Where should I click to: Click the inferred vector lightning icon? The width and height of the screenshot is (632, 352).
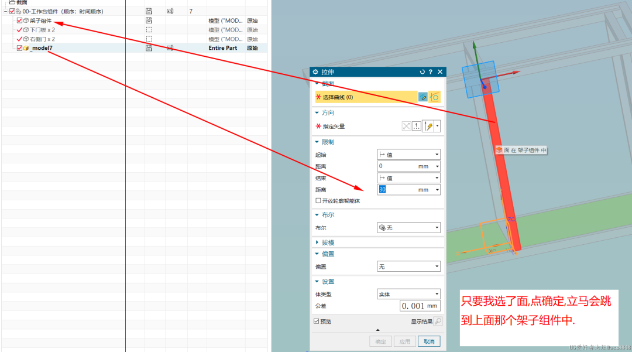tap(428, 126)
